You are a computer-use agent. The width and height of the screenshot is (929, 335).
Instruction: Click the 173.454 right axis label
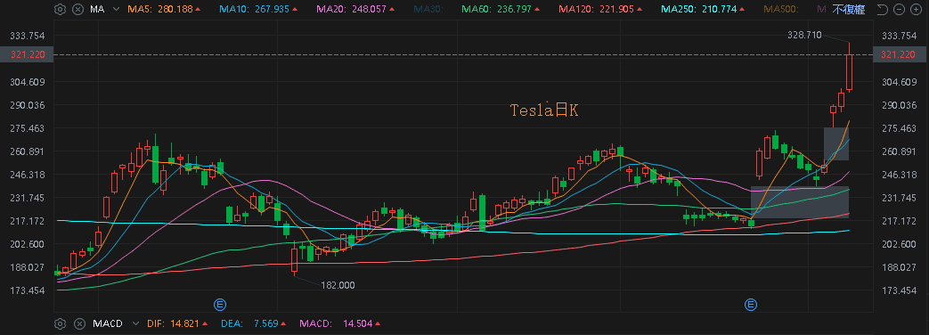click(899, 290)
